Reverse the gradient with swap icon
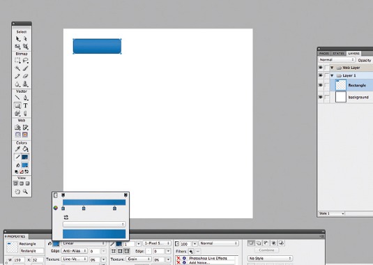Image resolution: width=373 pixels, height=265 pixels. pyautogui.click(x=66, y=217)
